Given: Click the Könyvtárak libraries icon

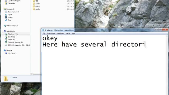Looking at the screenshot, I should pos(5,9).
